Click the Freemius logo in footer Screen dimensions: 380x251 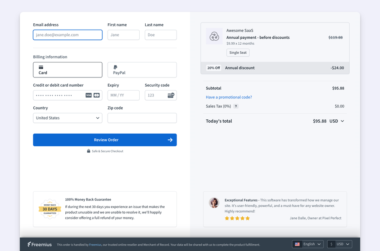pos(40,244)
